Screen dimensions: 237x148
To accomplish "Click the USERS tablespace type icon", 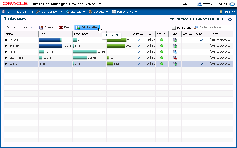I will [x=175, y=64].
